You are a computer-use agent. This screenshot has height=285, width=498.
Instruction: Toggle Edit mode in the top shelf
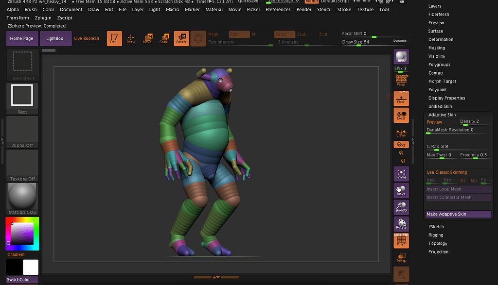click(x=115, y=38)
